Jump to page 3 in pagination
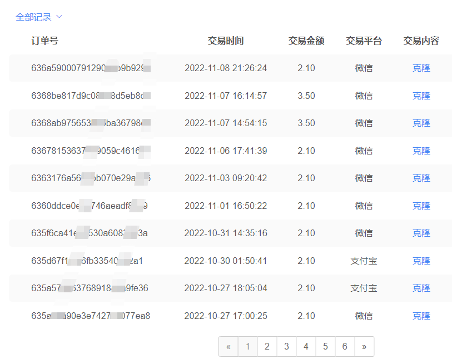The height and width of the screenshot is (364, 452). 286,346
